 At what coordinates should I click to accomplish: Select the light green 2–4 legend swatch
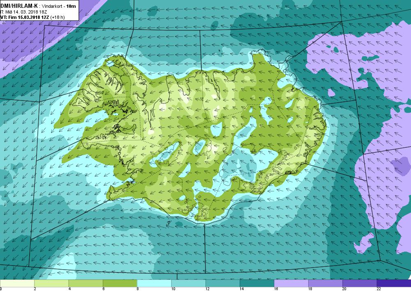[x=51, y=283]
